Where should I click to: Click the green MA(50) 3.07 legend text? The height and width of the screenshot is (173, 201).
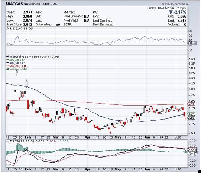point(17,60)
